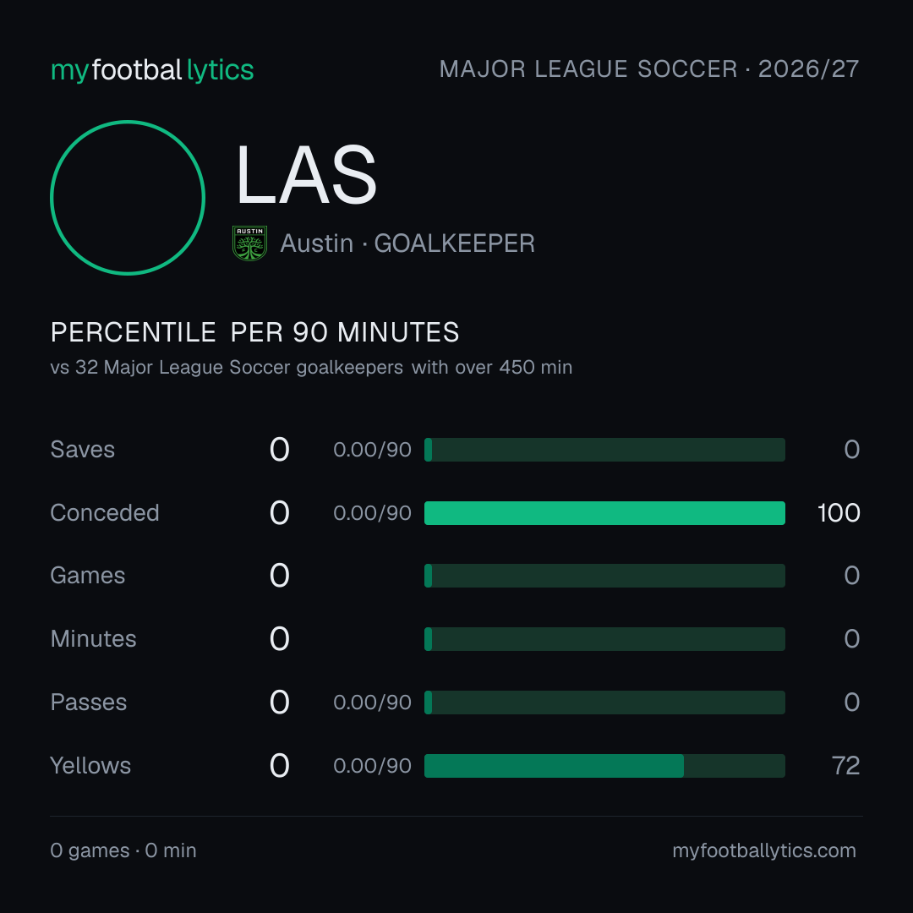The width and height of the screenshot is (913, 913).
Task: Select the Saves percentile bar
Action: pyautogui.click(x=604, y=450)
